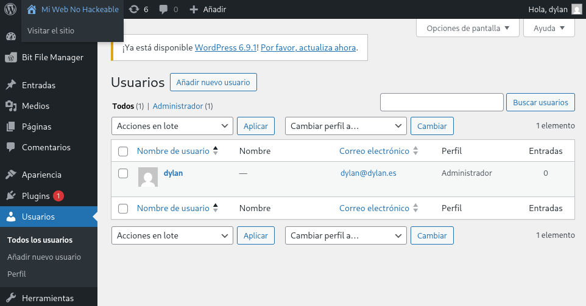Open Plugins menu with update badge
This screenshot has height=306, width=586.
pyautogui.click(x=35, y=196)
